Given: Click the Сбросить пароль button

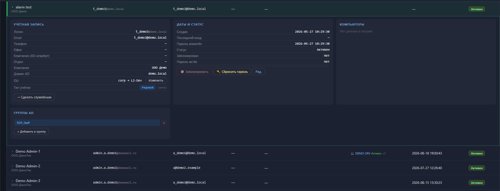Looking at the screenshot, I should tap(232, 72).
